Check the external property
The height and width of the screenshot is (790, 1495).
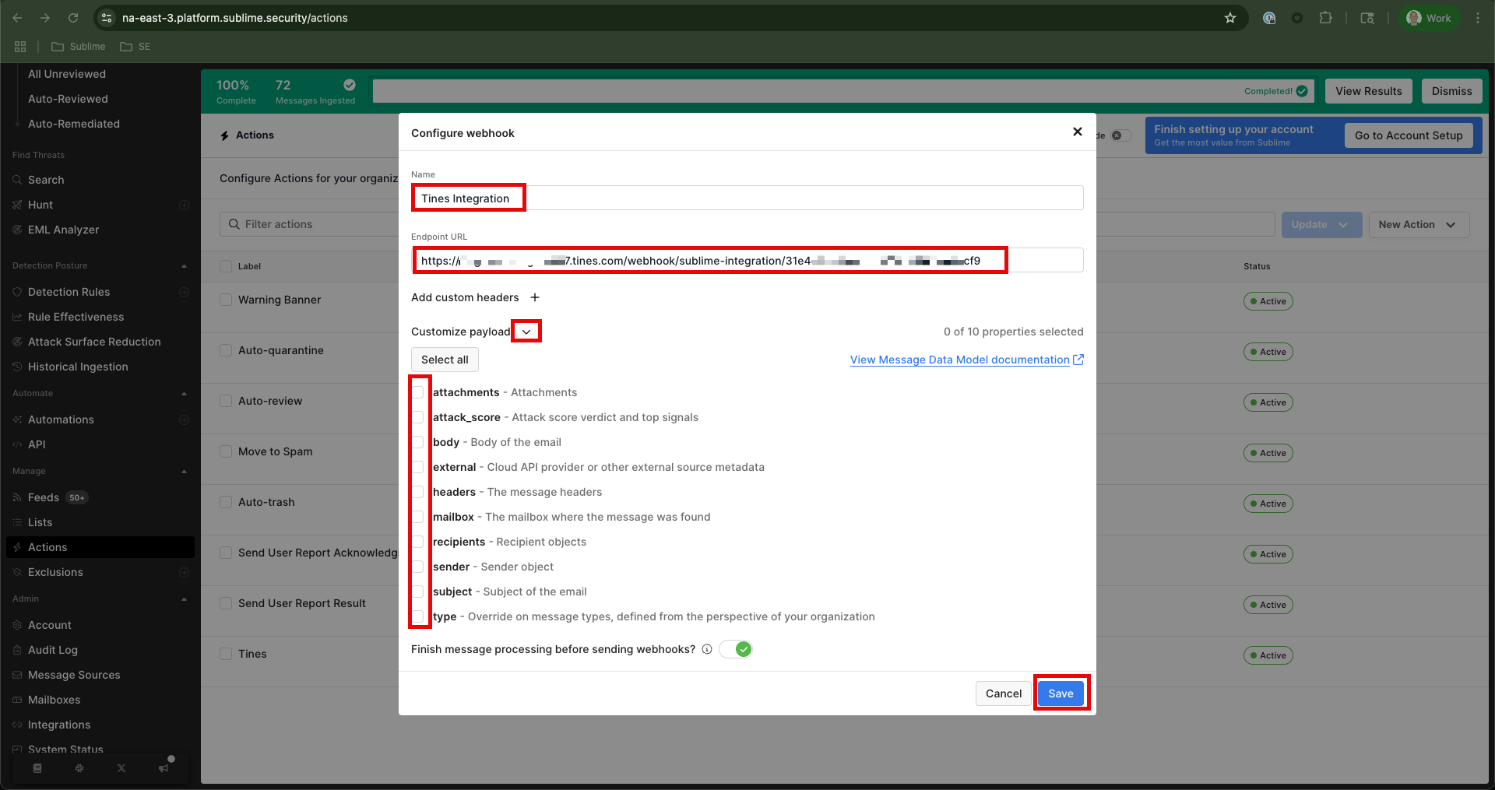pos(419,467)
